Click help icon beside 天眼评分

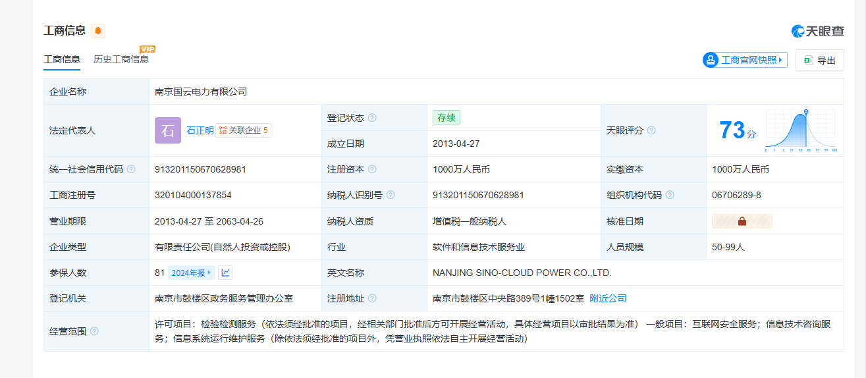click(651, 130)
